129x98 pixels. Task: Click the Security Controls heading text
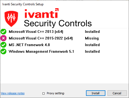[x=58, y=24]
